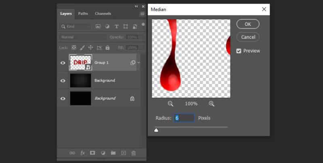Close the Median dialog window

264,9
